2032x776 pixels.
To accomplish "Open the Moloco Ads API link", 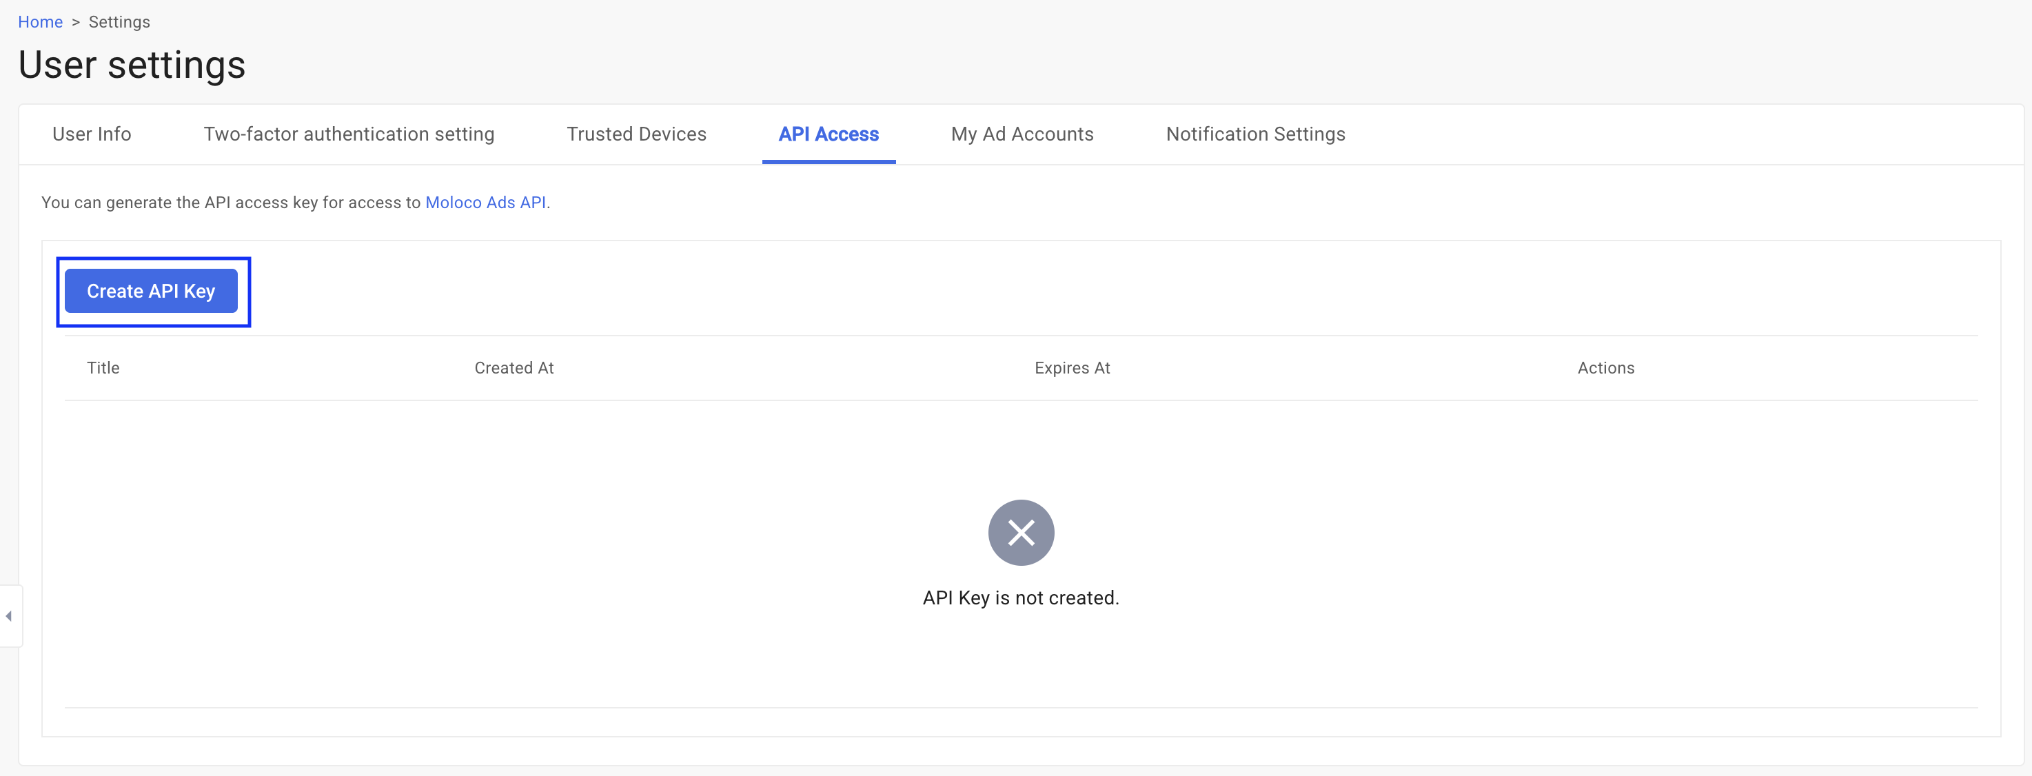I will tap(485, 203).
